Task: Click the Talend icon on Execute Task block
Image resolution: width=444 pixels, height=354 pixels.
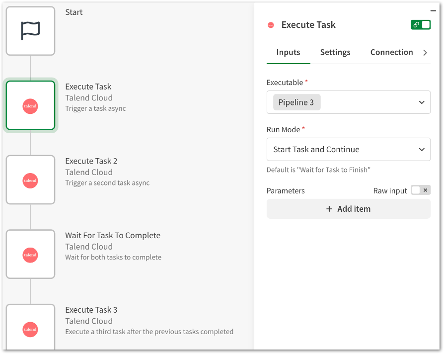Action: [x=30, y=105]
